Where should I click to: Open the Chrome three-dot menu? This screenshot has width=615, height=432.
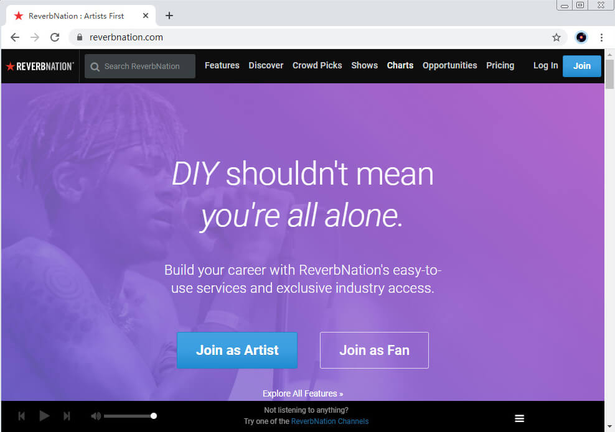pos(601,37)
